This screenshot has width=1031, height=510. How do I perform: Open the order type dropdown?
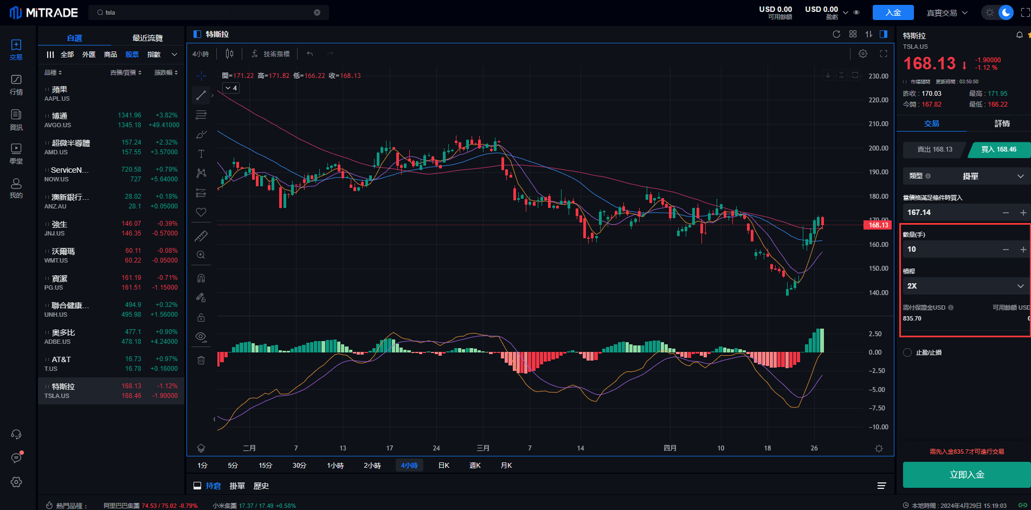point(1020,176)
